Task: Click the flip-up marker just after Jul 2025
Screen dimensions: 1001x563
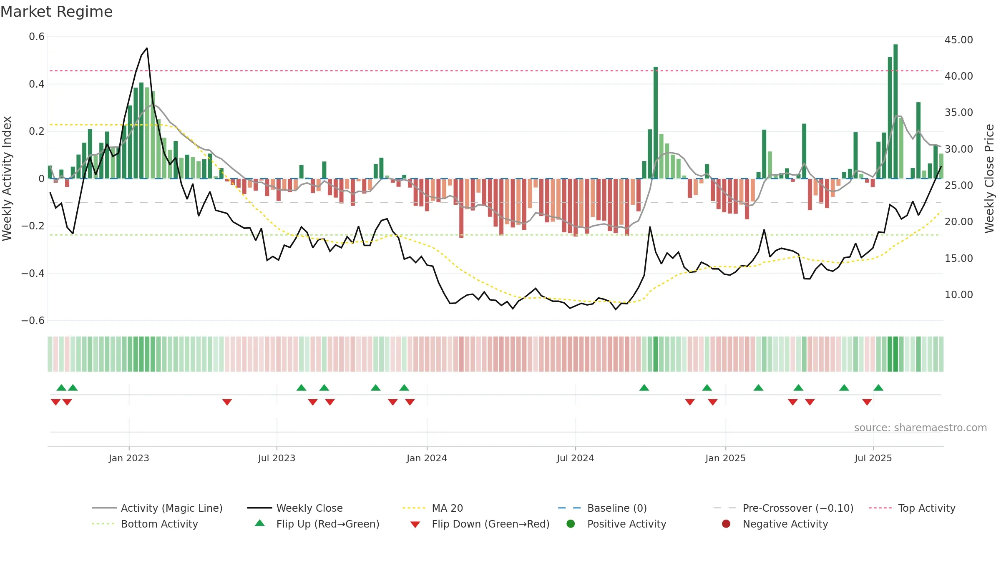Action: 878,387
